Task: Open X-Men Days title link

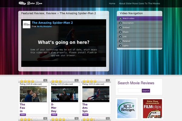Action: tap(54, 108)
